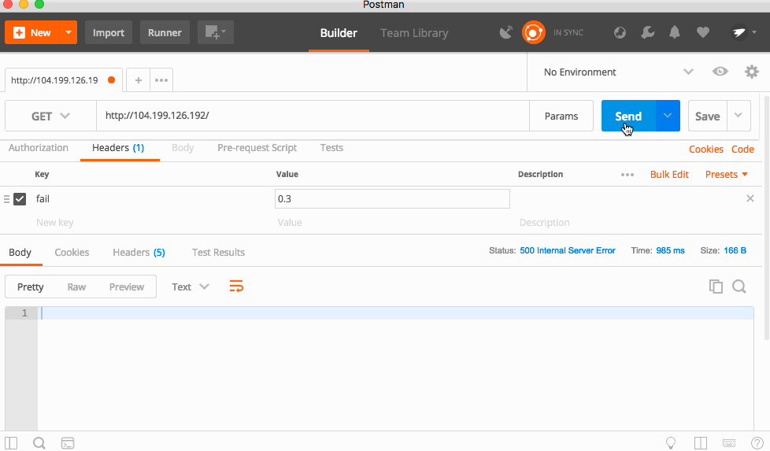The width and height of the screenshot is (770, 451).
Task: Select the response Body tab
Action: click(x=20, y=252)
